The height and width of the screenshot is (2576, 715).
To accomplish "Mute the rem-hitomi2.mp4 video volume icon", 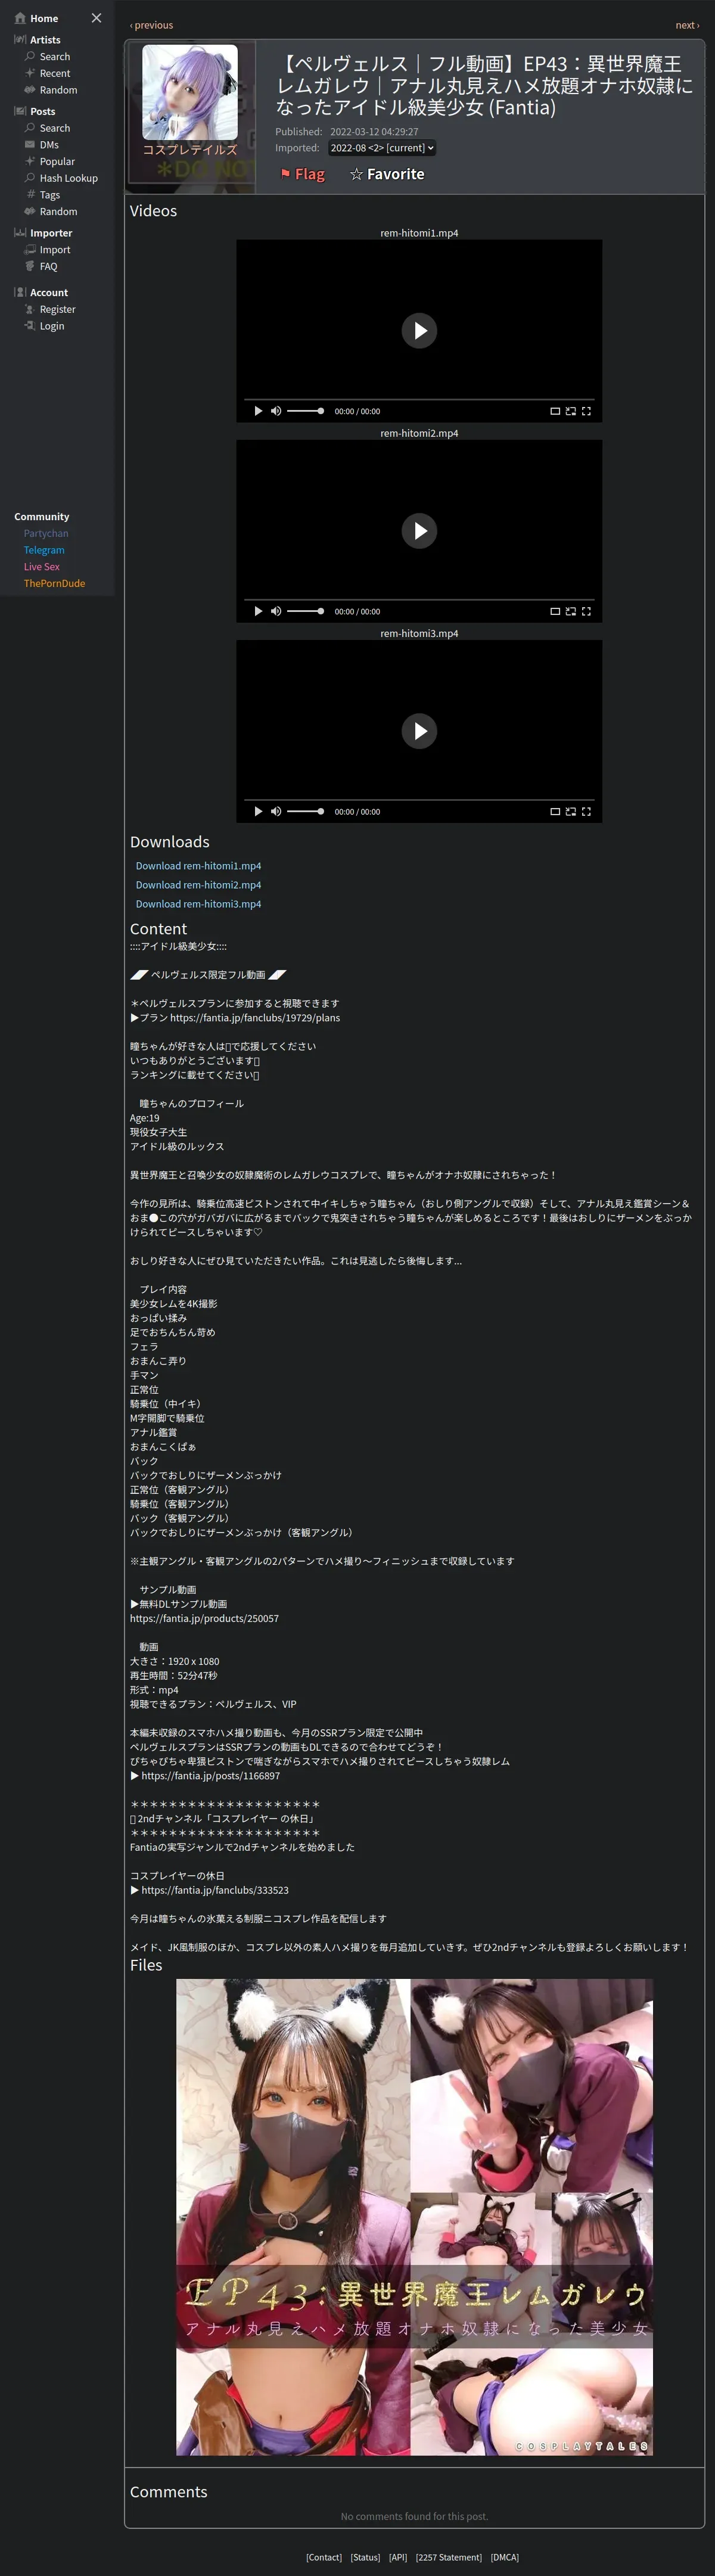I will [276, 611].
